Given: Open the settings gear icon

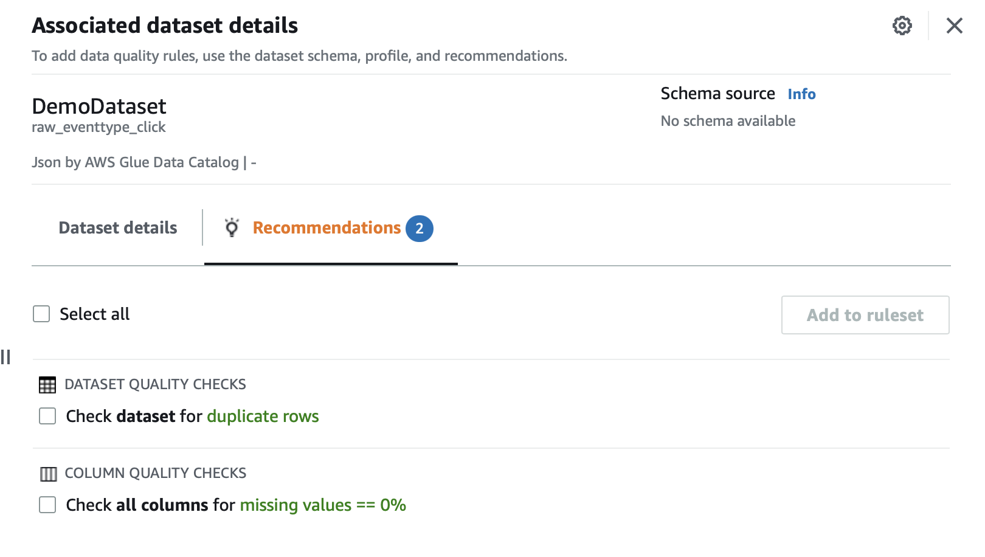Looking at the screenshot, I should tap(902, 26).
